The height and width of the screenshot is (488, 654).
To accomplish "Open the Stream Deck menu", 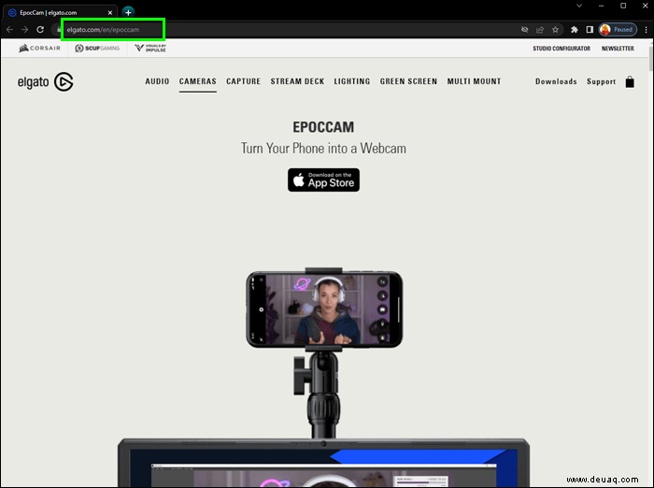I will pos(297,81).
